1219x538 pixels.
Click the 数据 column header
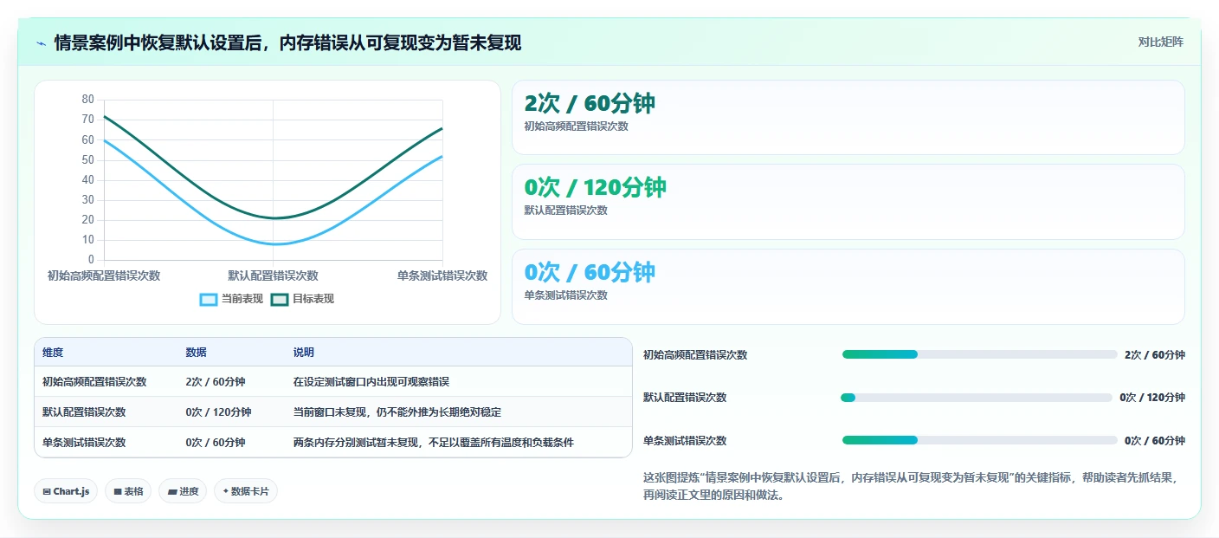196,353
